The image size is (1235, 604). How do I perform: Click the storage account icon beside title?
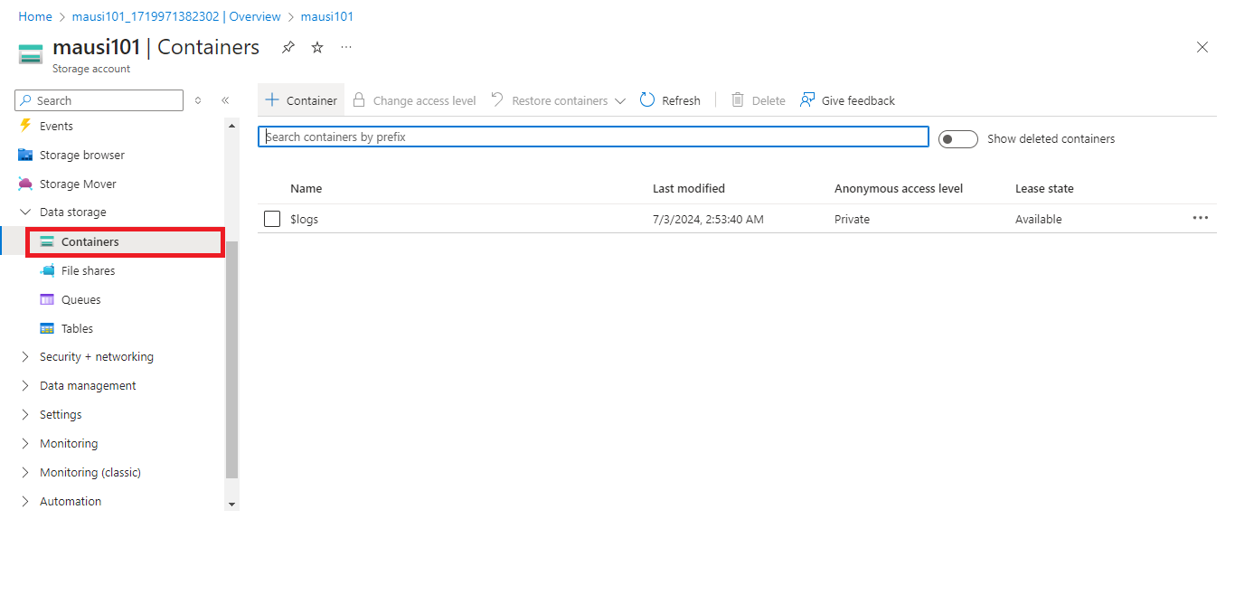pyautogui.click(x=31, y=54)
